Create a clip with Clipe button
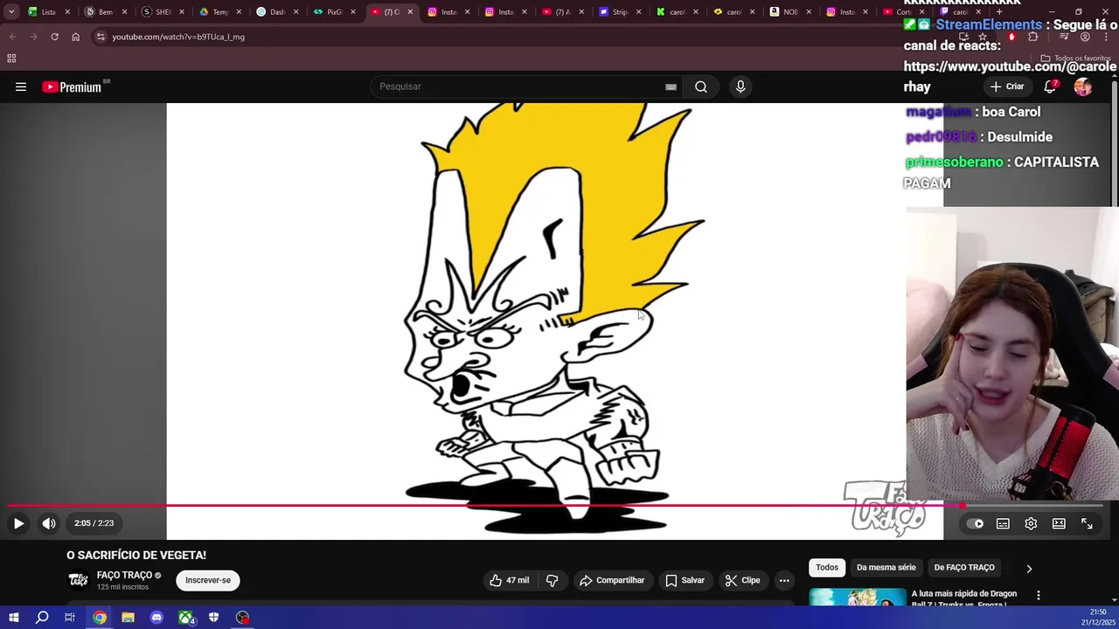The width and height of the screenshot is (1119, 629). 742,580
